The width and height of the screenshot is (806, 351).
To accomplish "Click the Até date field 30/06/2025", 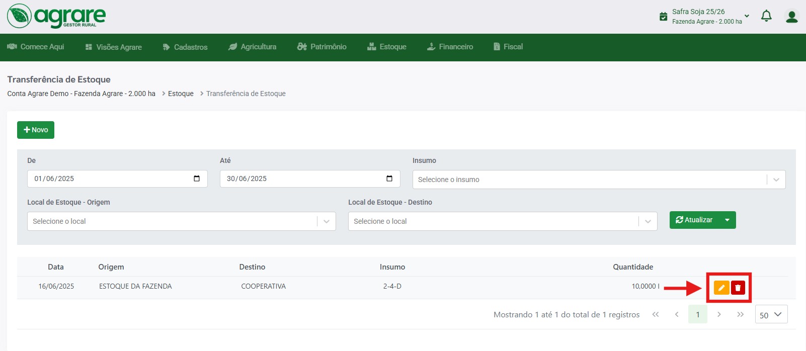I will pos(310,179).
